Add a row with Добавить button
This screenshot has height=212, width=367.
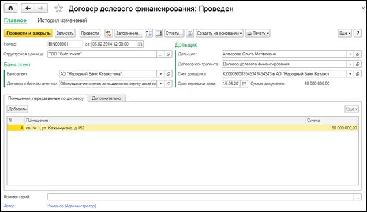[17, 109]
